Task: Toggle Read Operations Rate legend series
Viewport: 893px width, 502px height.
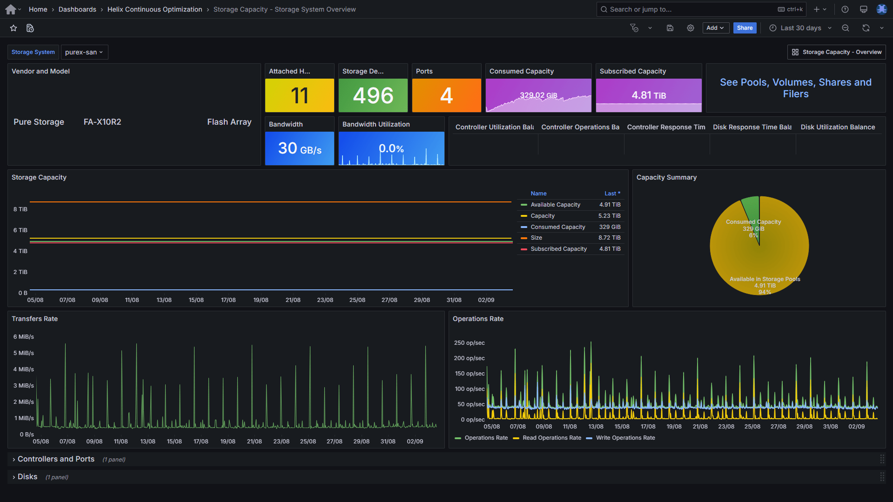Action: (x=551, y=438)
